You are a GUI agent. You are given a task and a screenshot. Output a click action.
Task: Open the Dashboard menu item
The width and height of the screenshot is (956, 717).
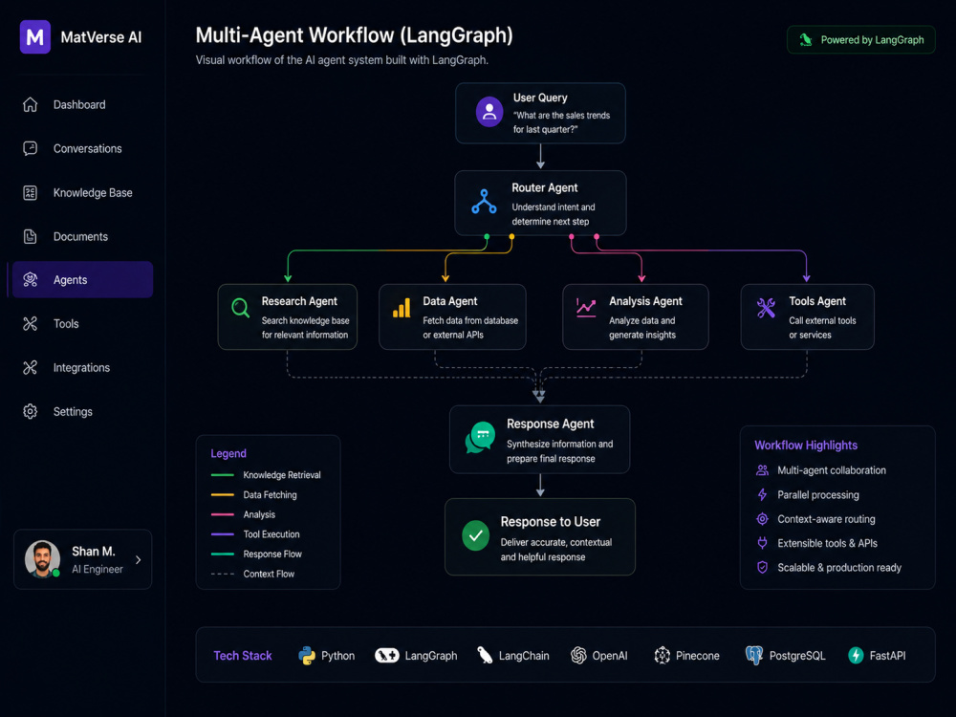82,105
